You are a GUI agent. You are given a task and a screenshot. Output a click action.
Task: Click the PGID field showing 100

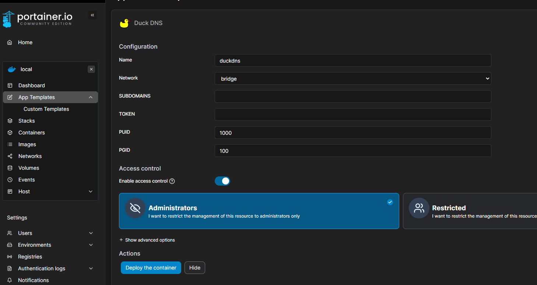(353, 151)
